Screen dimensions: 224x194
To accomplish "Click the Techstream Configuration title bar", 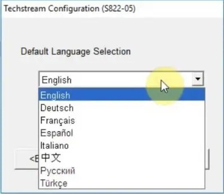I will (x=112, y=9).
